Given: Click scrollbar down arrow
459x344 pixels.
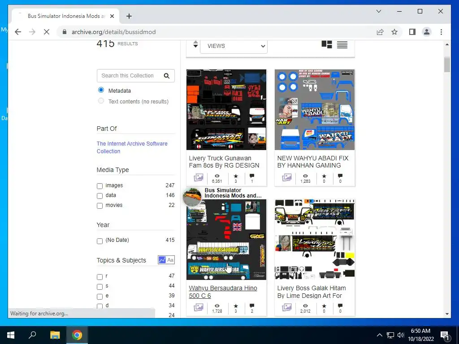Looking at the screenshot, I should (x=447, y=314).
